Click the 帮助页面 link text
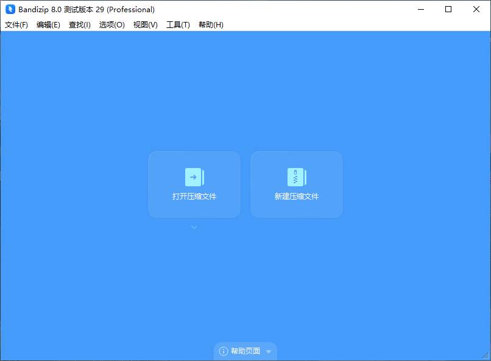The height and width of the screenshot is (361, 491). pos(245,351)
